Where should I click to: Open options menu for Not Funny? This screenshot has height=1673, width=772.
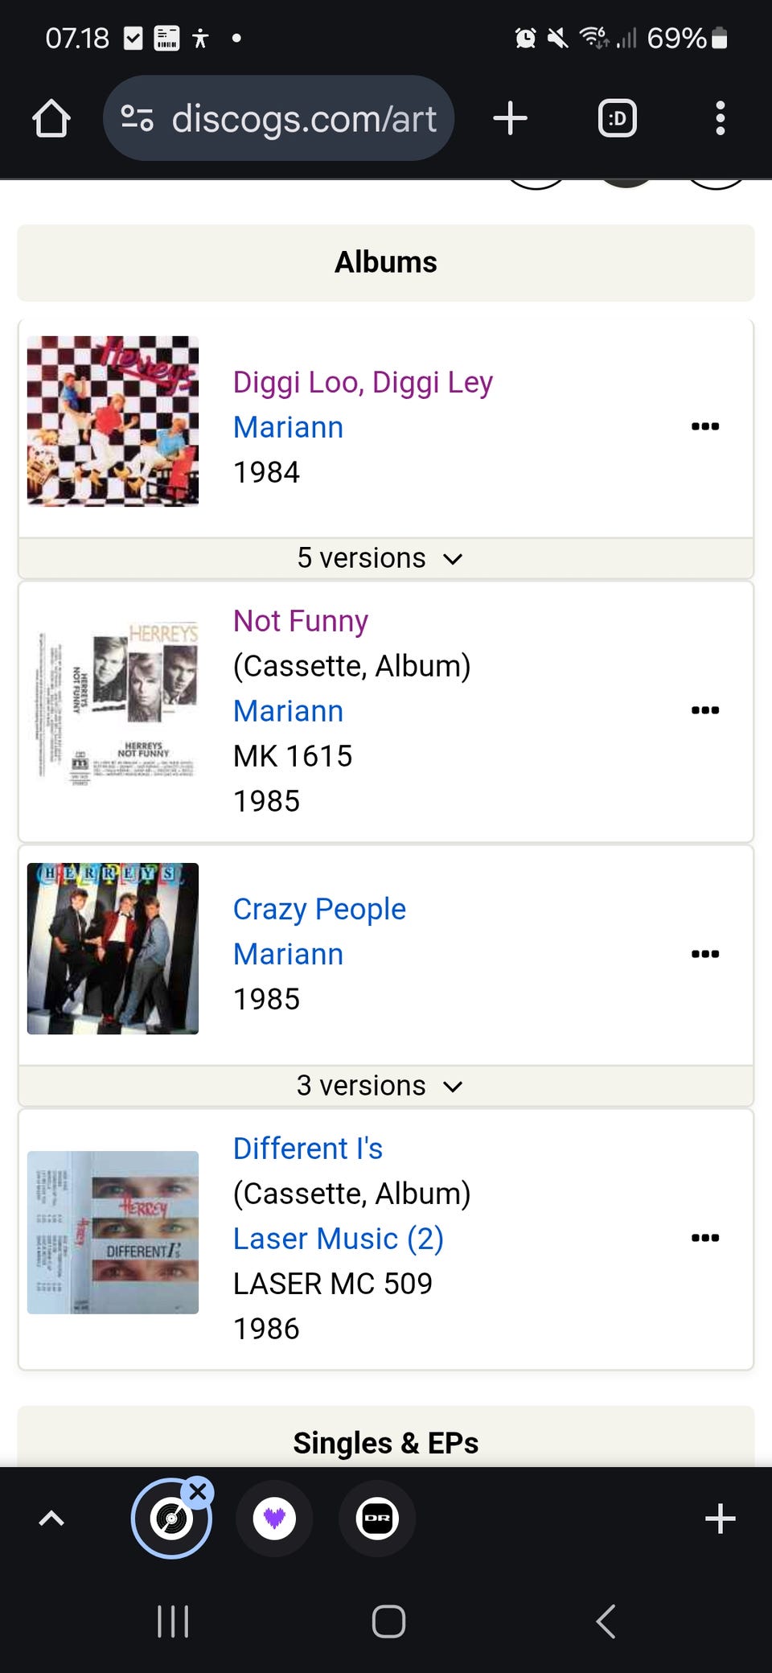[704, 710]
